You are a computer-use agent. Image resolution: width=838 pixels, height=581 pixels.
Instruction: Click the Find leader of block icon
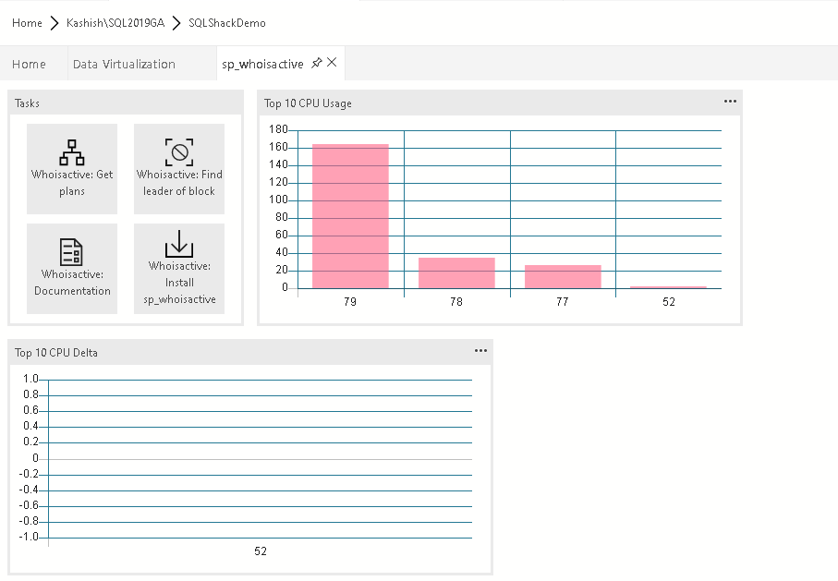coord(179,151)
